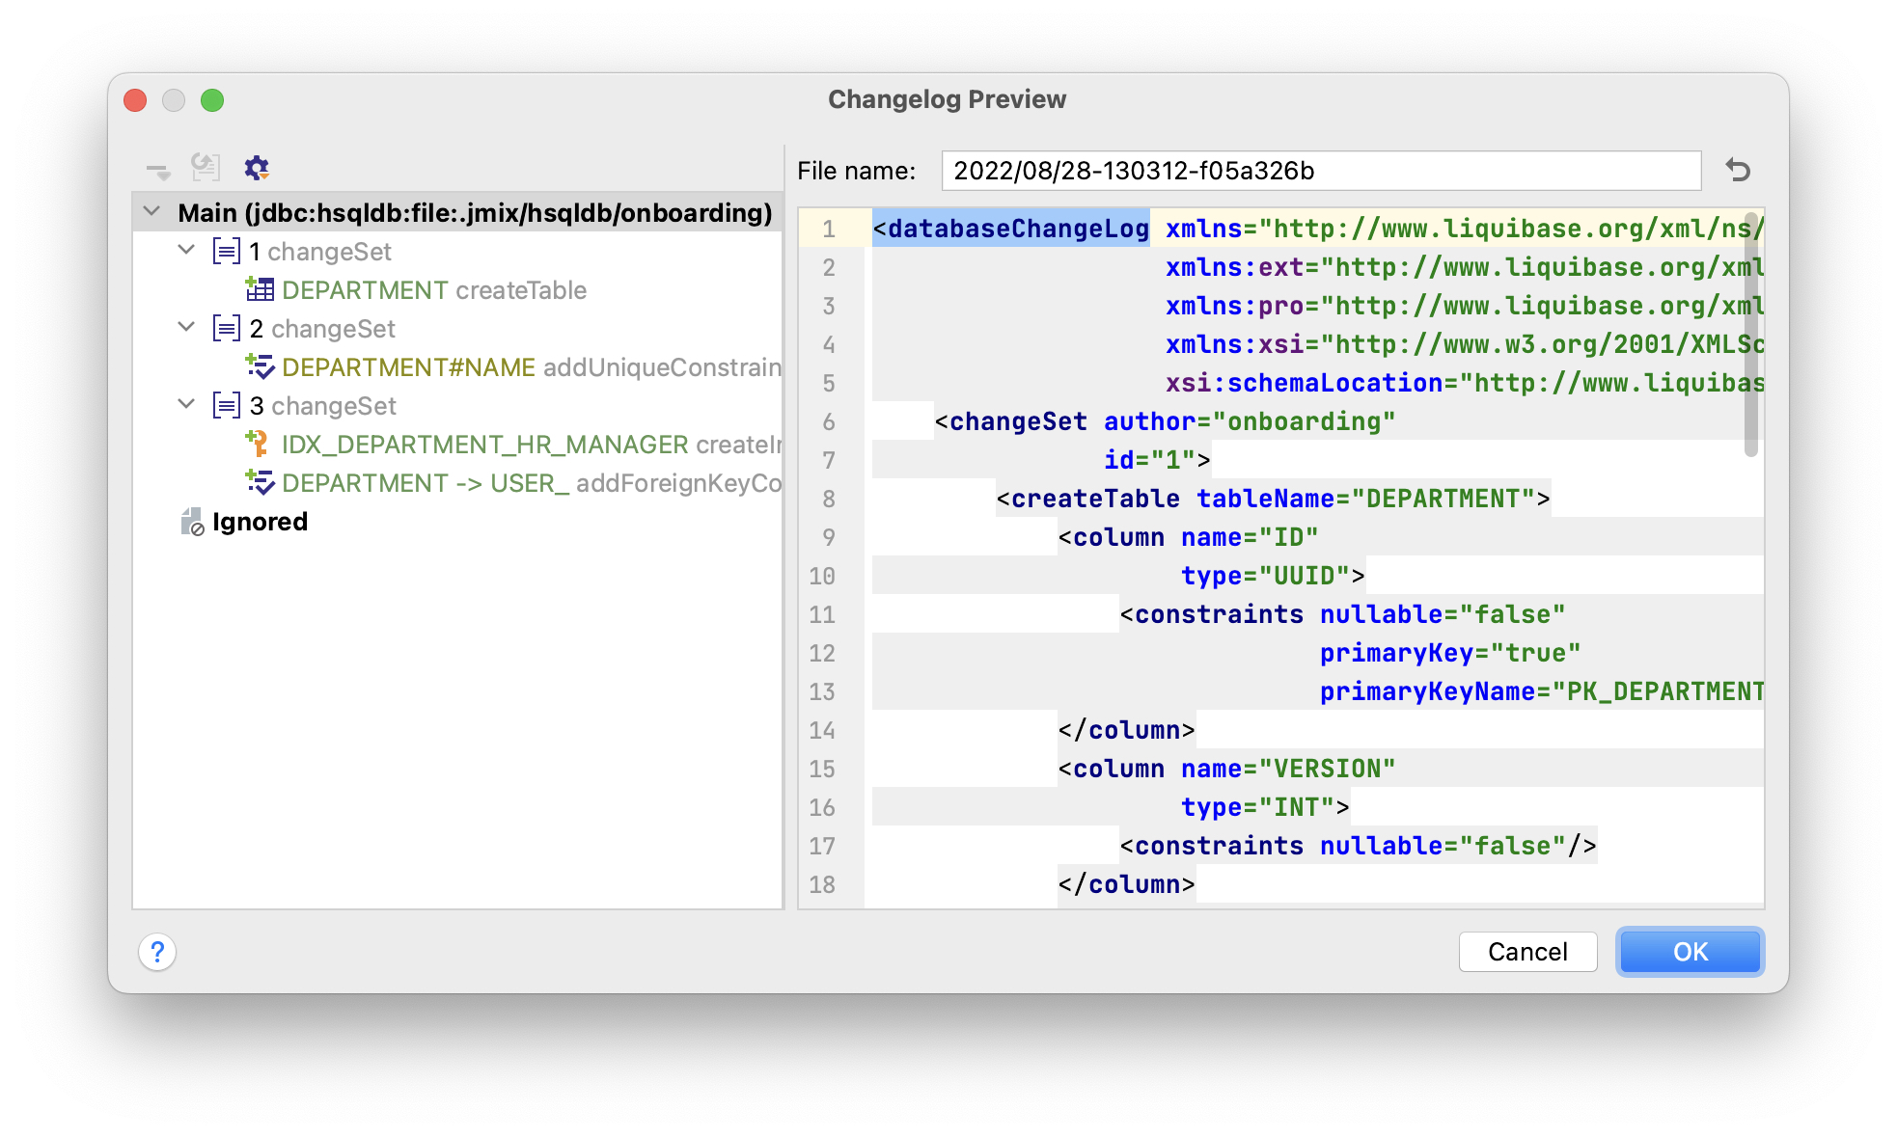Click the constraints nullable="false"/ line 17
The height and width of the screenshot is (1136, 1897).
tap(1358, 846)
